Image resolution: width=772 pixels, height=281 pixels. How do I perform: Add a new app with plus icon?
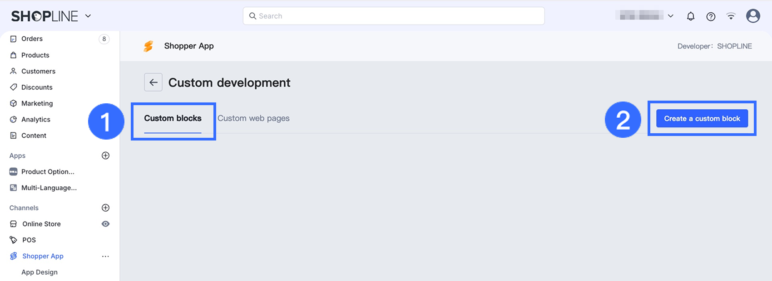pos(105,155)
